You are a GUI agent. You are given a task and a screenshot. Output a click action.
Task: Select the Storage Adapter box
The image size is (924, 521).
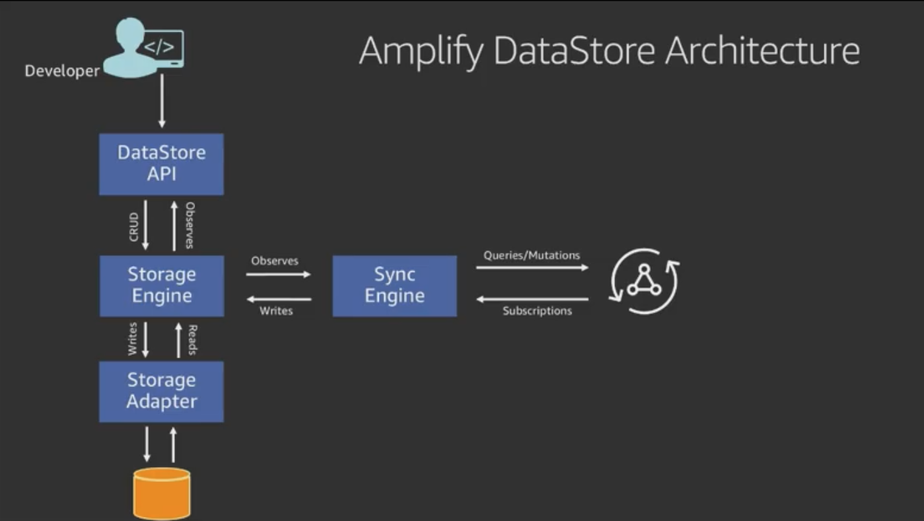tap(162, 392)
